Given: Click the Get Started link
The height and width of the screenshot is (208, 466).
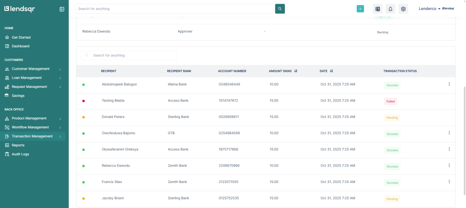Looking at the screenshot, I should point(21,37).
